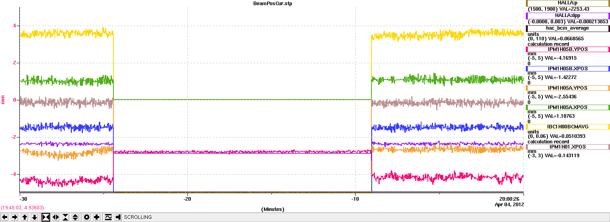
Task: Select the HALLA:p legend entry
Action: pos(568,3)
